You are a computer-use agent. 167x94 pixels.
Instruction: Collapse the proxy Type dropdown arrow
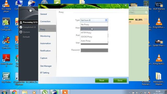pyautogui.click(x=106, y=20)
